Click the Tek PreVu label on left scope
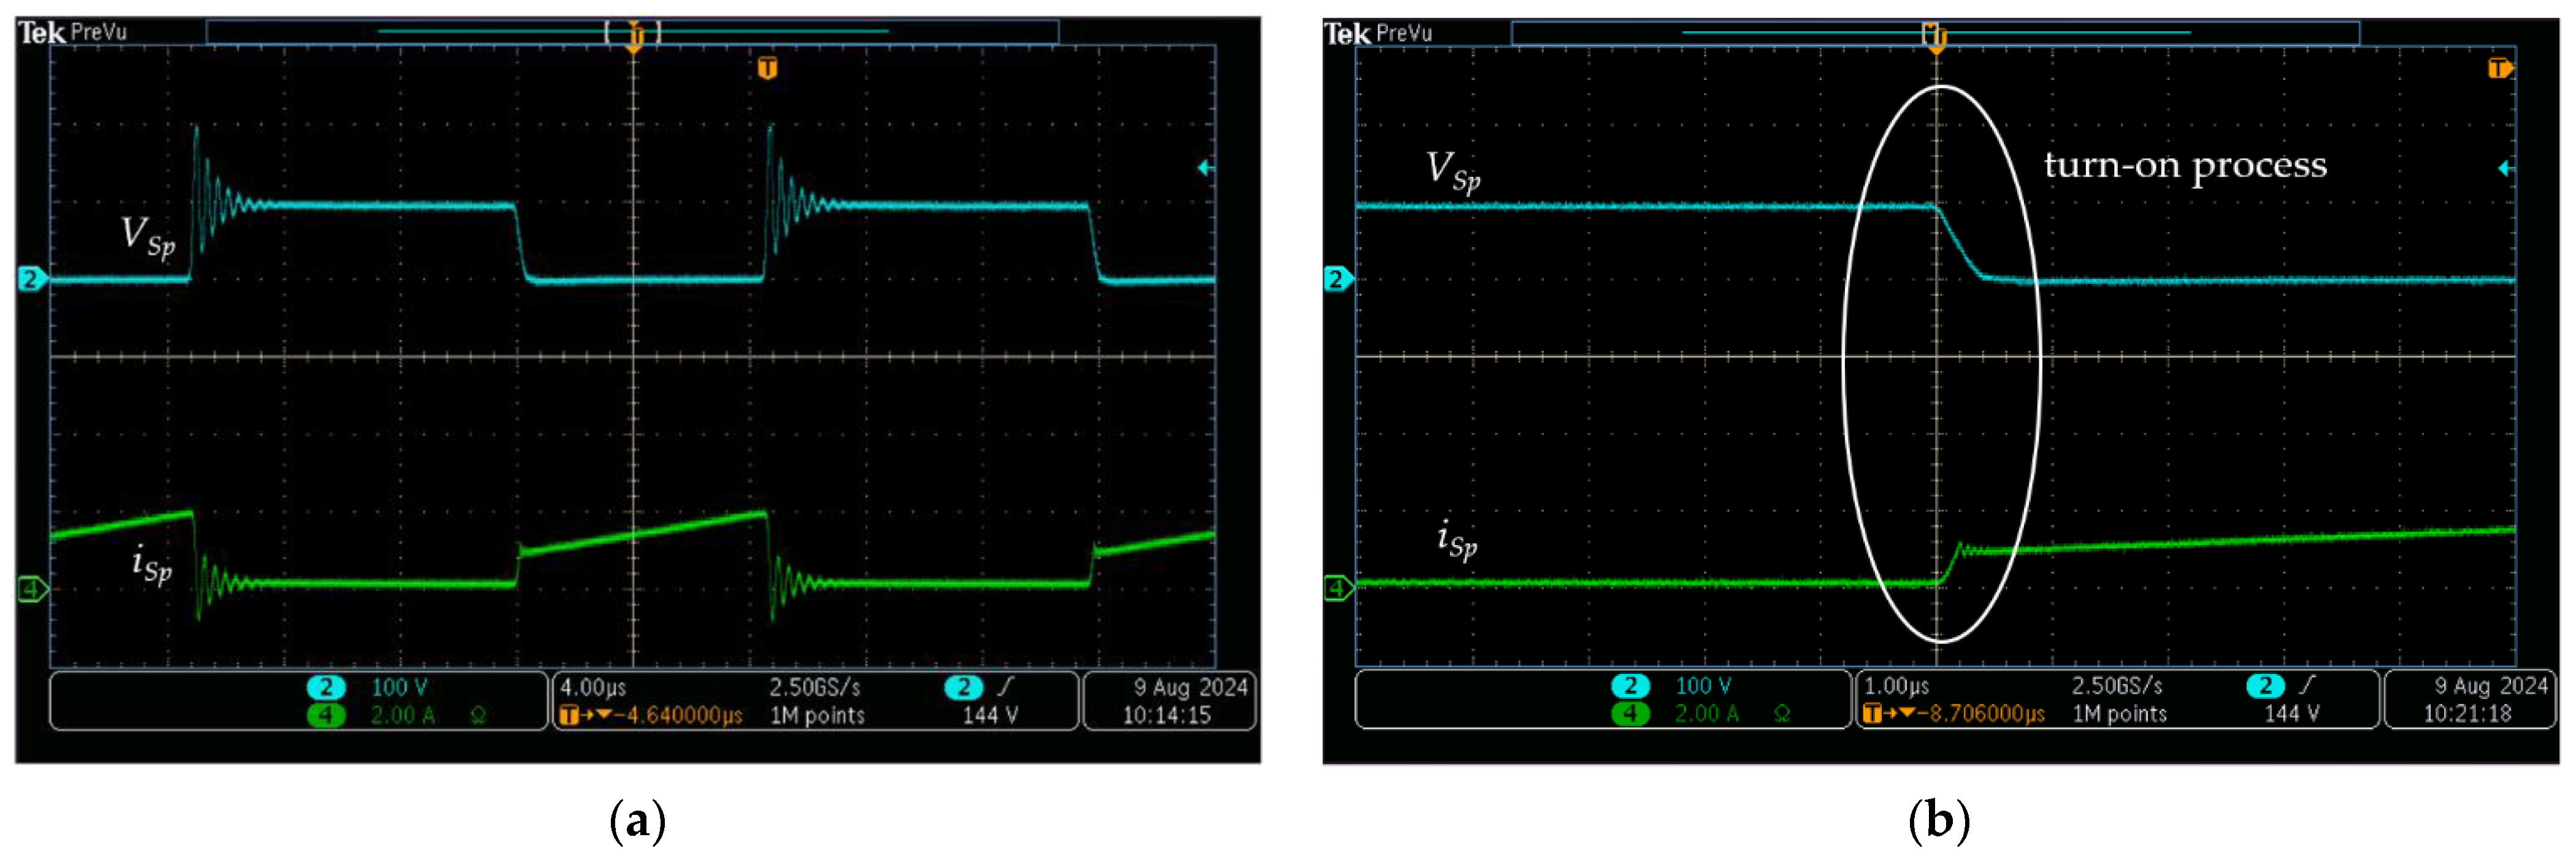2576x856 pixels. 73,33
